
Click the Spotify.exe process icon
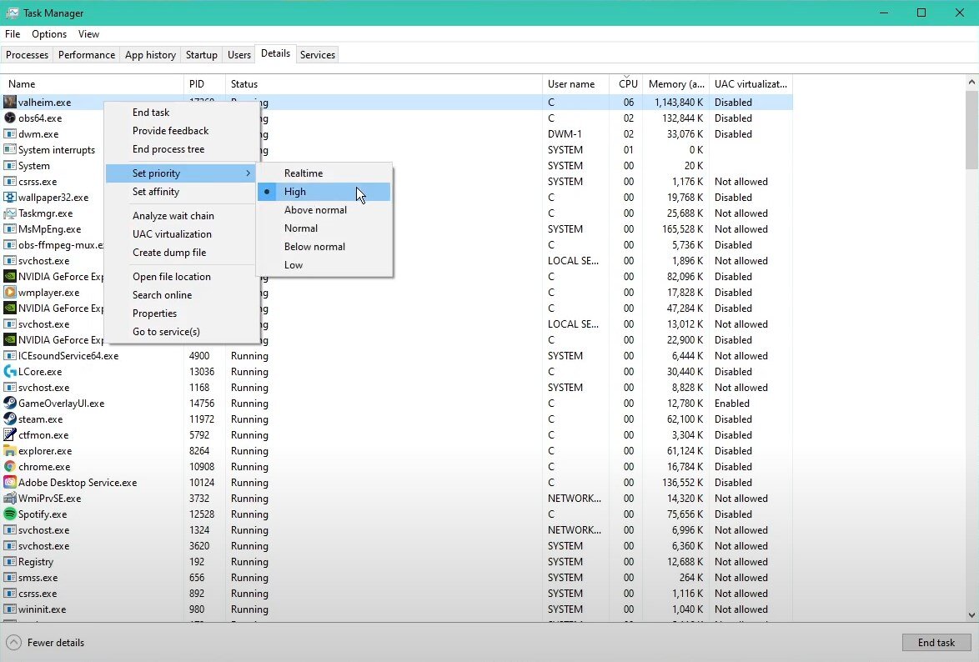click(x=10, y=514)
